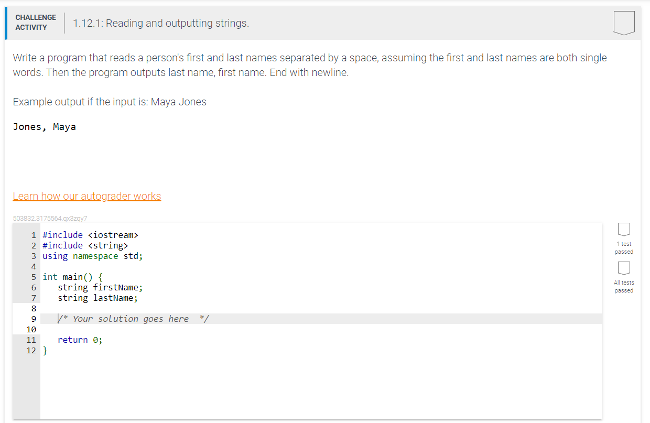650x423 pixels.
Task: Click the "1 test passed" shield badge
Action: 624,229
